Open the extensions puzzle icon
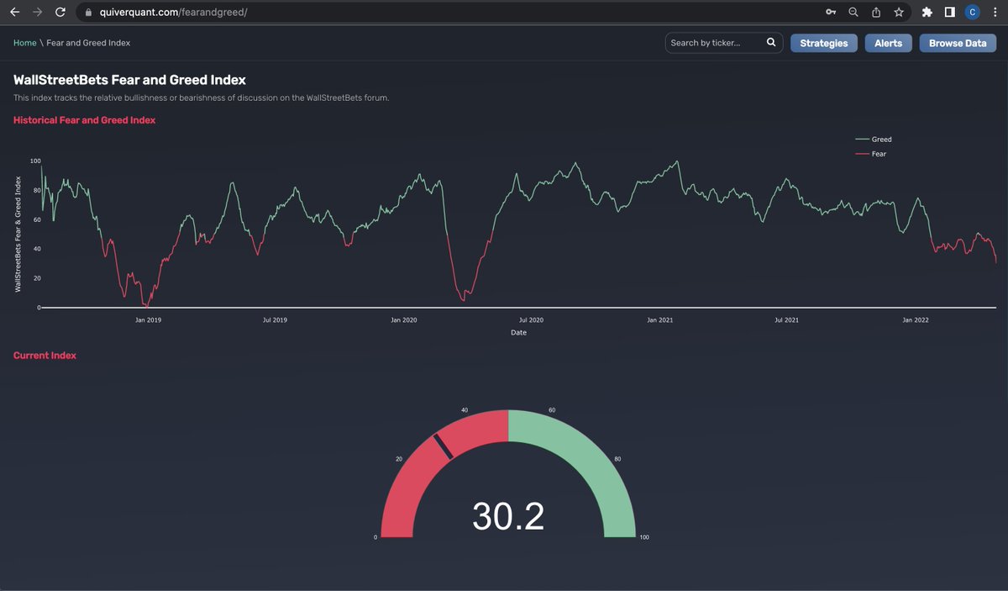 click(x=927, y=12)
